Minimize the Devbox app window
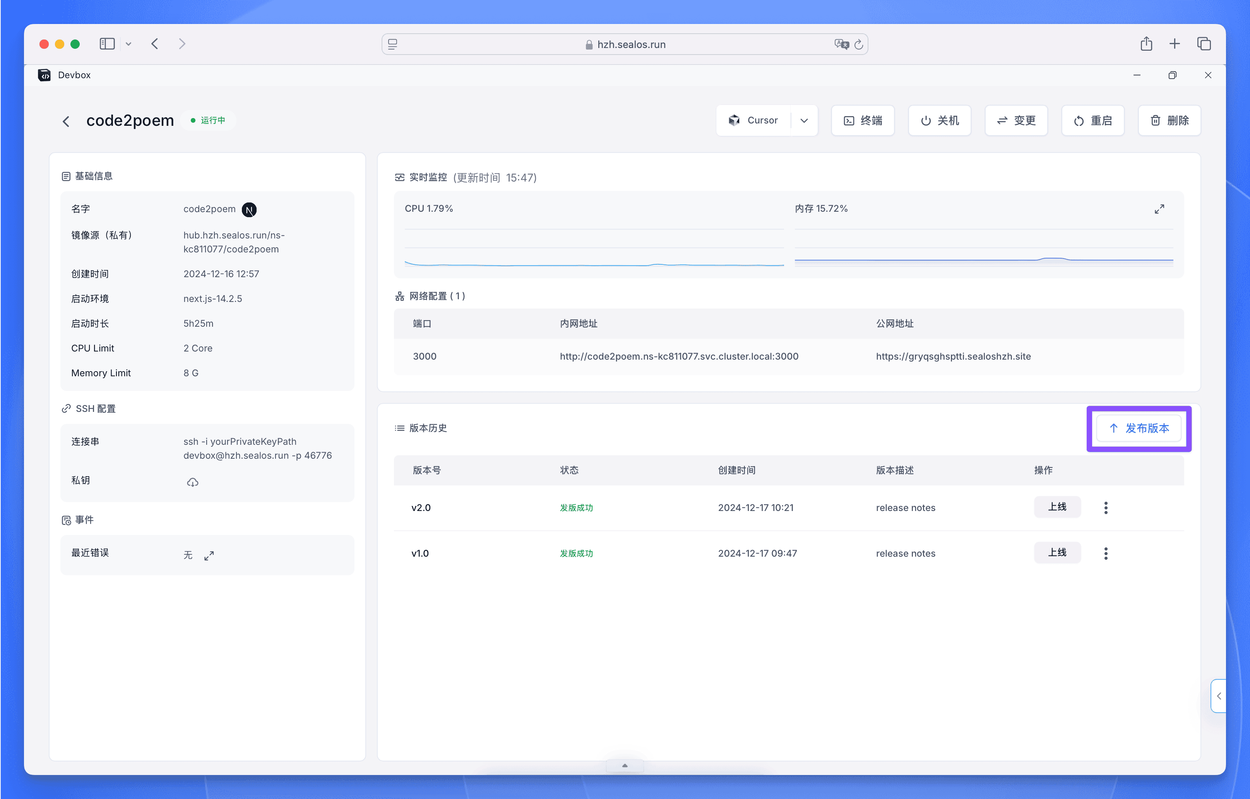Viewport: 1250px width, 799px height. tap(1137, 75)
